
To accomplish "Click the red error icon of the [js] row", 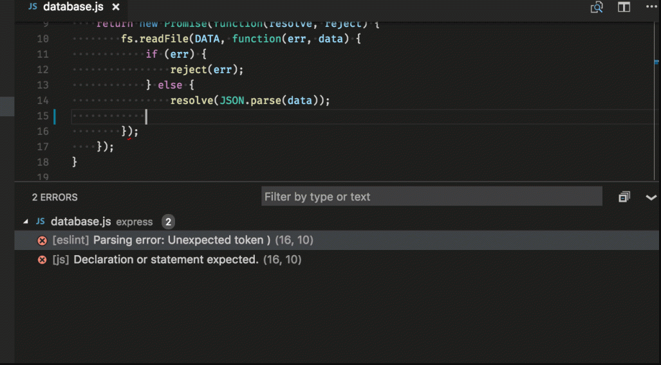I will point(42,260).
